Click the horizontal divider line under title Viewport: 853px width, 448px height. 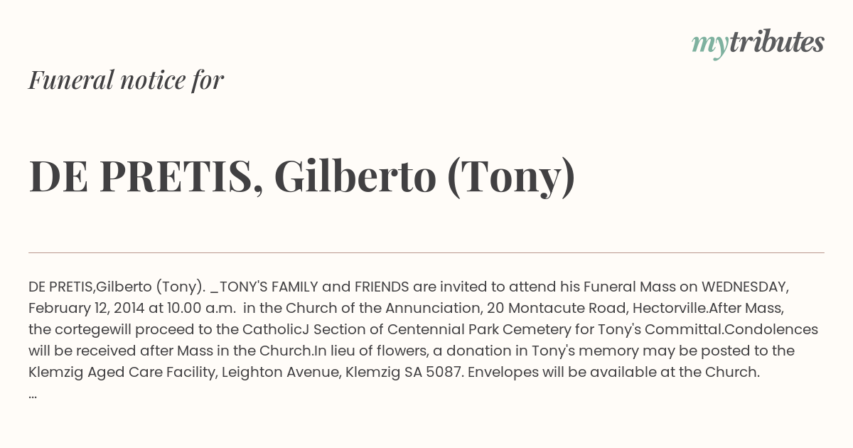pyautogui.click(x=426, y=252)
